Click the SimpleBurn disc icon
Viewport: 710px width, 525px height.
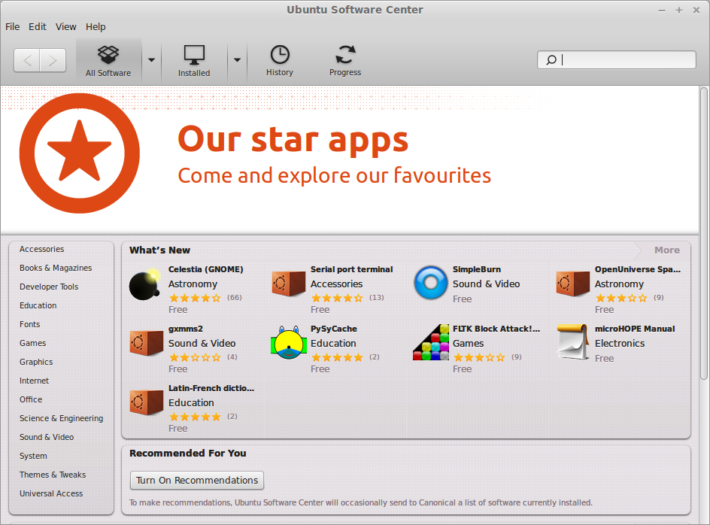(430, 284)
